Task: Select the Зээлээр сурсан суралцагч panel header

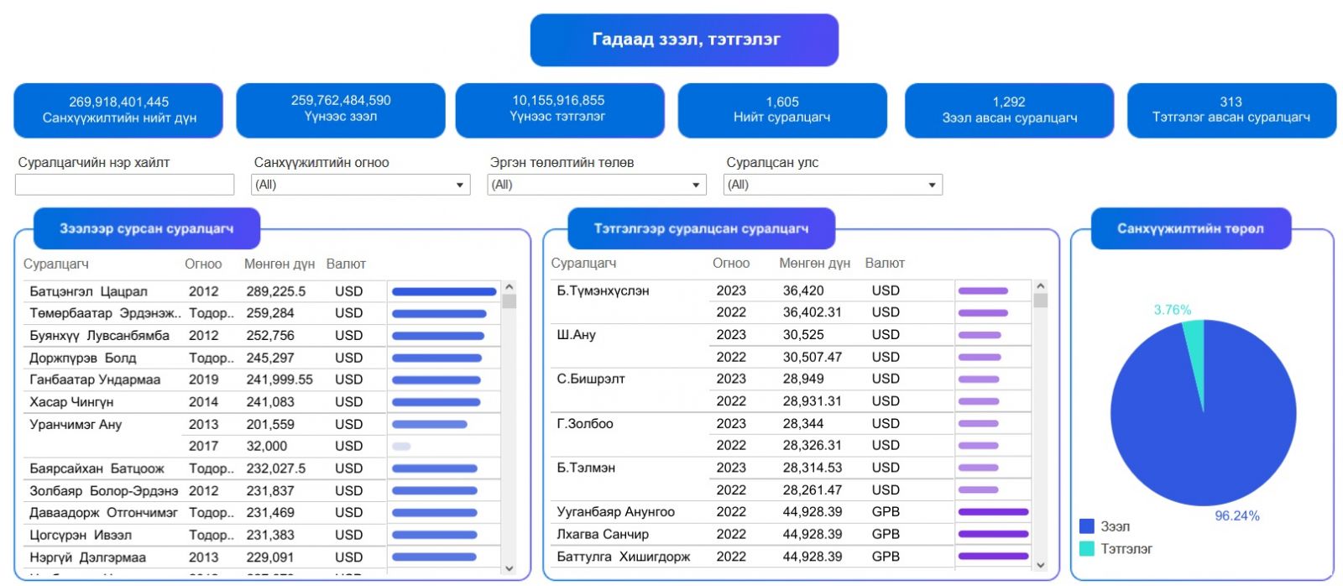Action: 147,229
